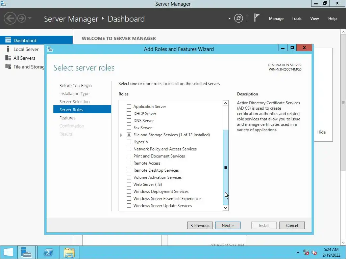
Task: Go to Server Selection step
Action: [x=74, y=102]
